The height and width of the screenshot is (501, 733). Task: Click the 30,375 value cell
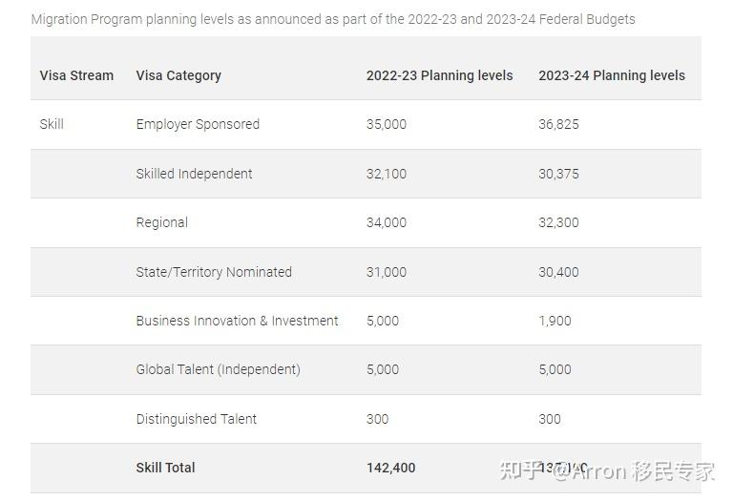558,174
